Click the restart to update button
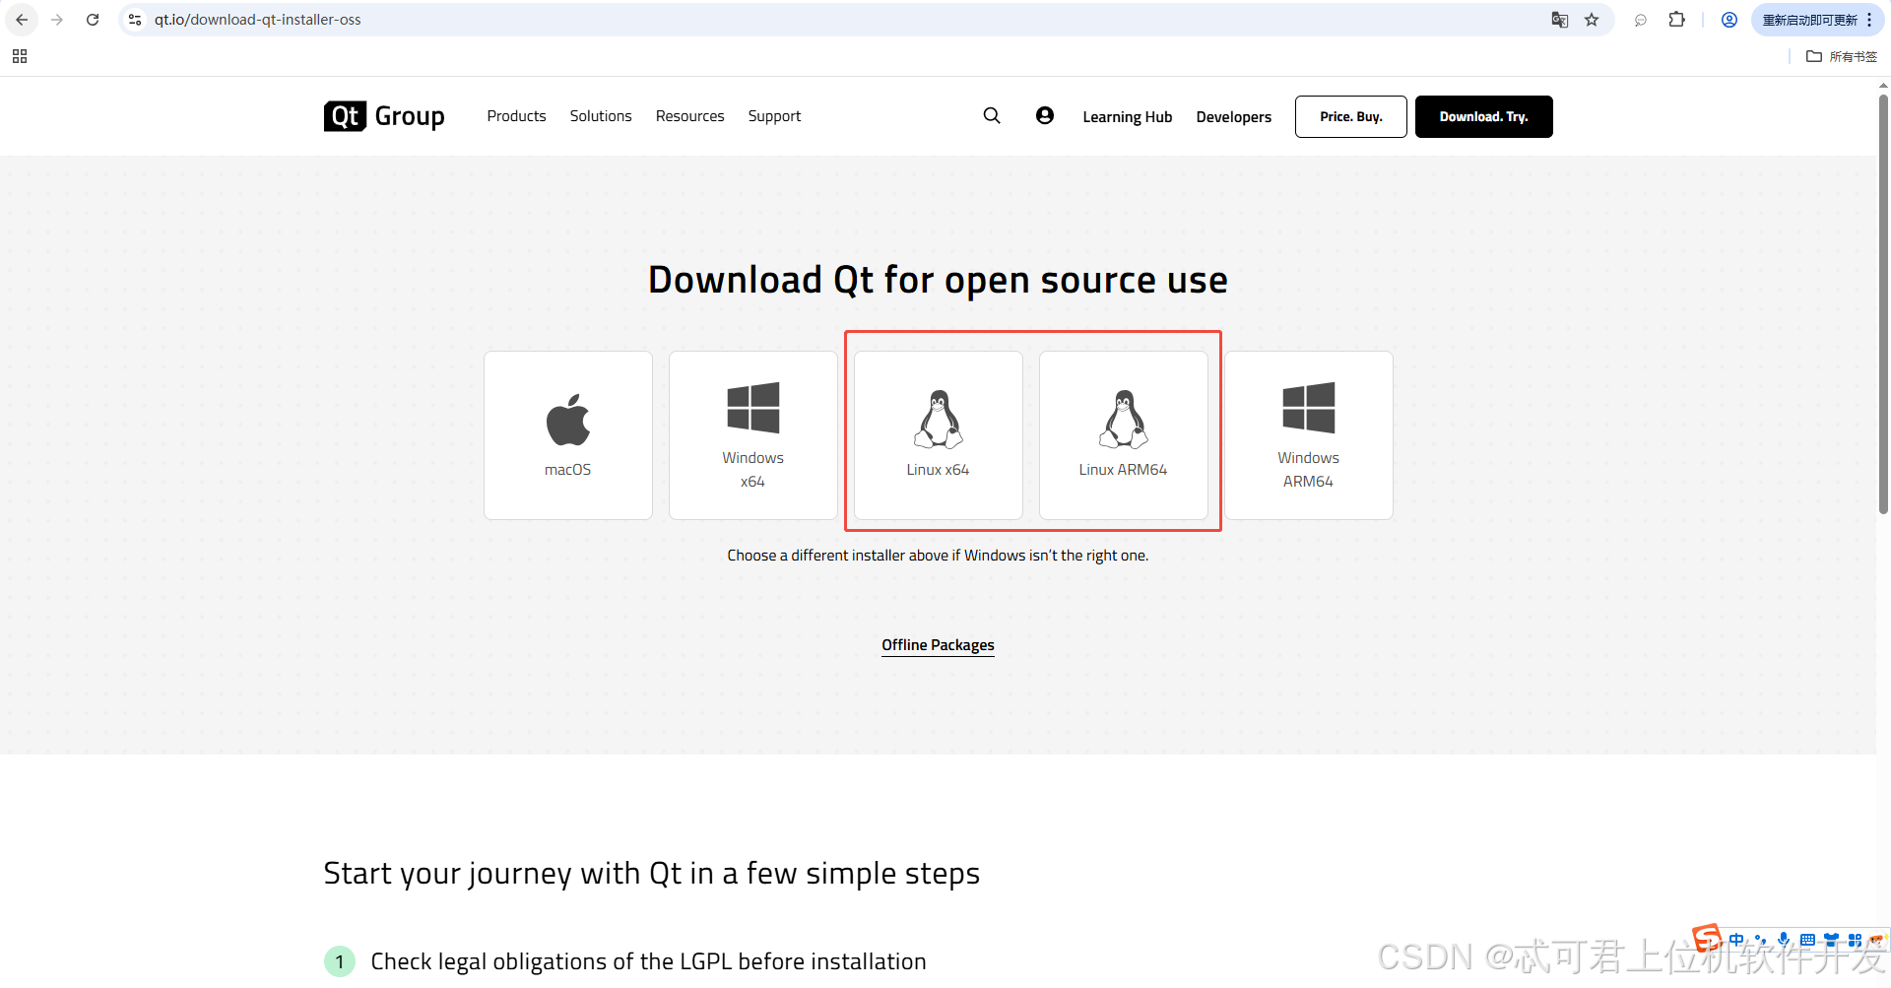 (1816, 20)
